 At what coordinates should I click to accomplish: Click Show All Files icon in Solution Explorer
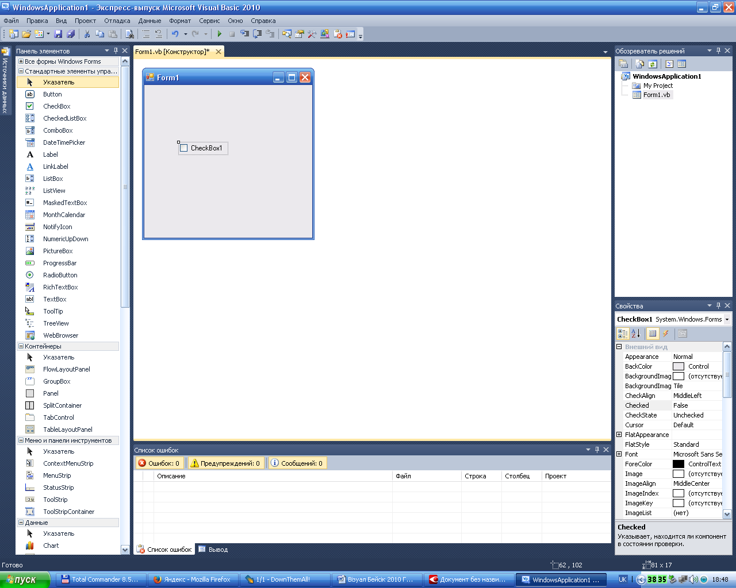click(639, 64)
